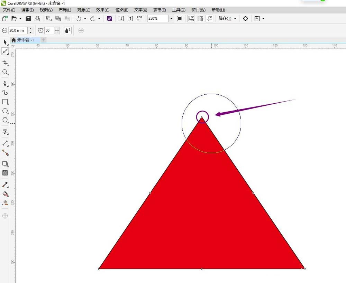
Task: Click the rate field showing 50
Action: 49,30
